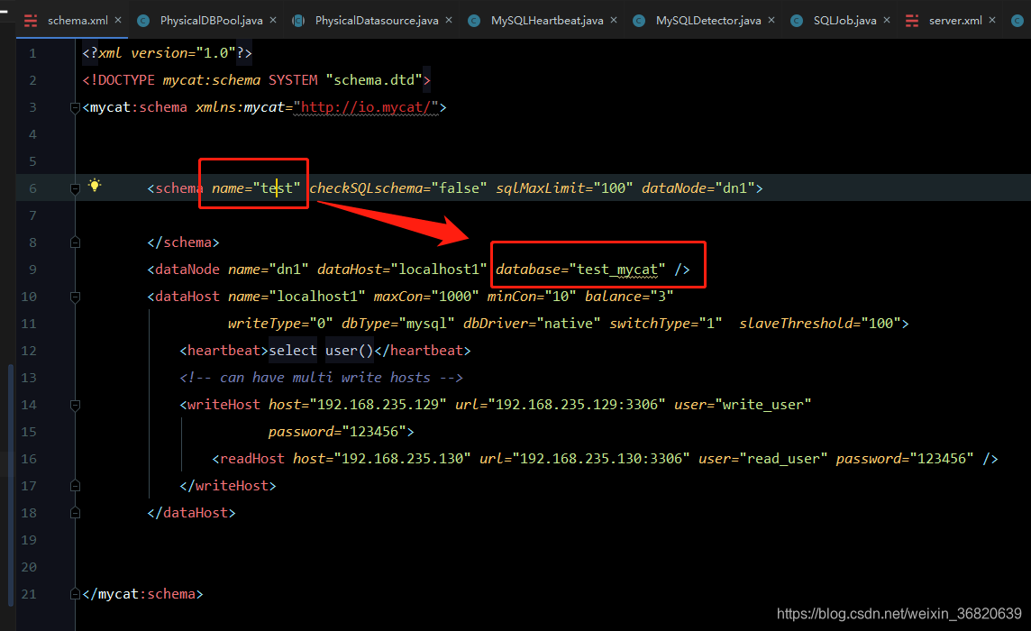Click writeType="0" attribute
The image size is (1031, 631).
(280, 324)
